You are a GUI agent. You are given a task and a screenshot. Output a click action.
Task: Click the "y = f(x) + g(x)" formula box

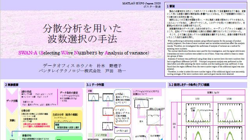pos(122,131)
